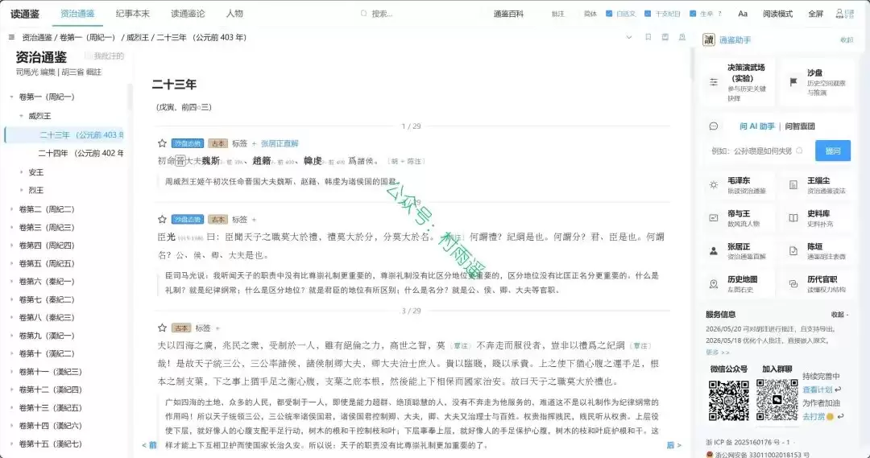870x458 pixels.
Task: Star the 臣光曰 passage
Action: (x=162, y=219)
